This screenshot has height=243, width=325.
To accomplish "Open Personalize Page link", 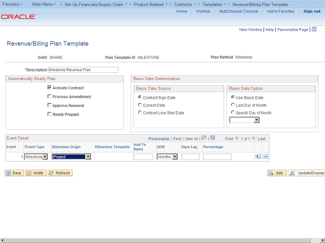I will coord(292,29).
